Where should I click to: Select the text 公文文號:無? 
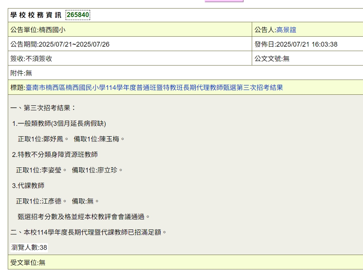[272, 59]
